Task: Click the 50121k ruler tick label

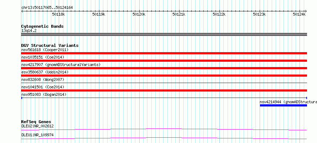Action: [179, 14]
